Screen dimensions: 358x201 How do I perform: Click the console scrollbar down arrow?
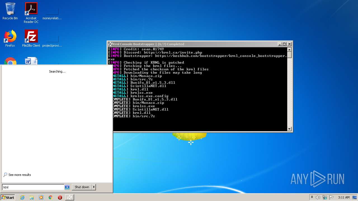pyautogui.click(x=290, y=129)
